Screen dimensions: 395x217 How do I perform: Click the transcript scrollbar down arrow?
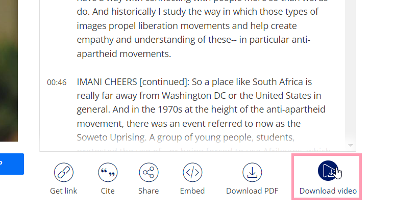click(x=351, y=145)
